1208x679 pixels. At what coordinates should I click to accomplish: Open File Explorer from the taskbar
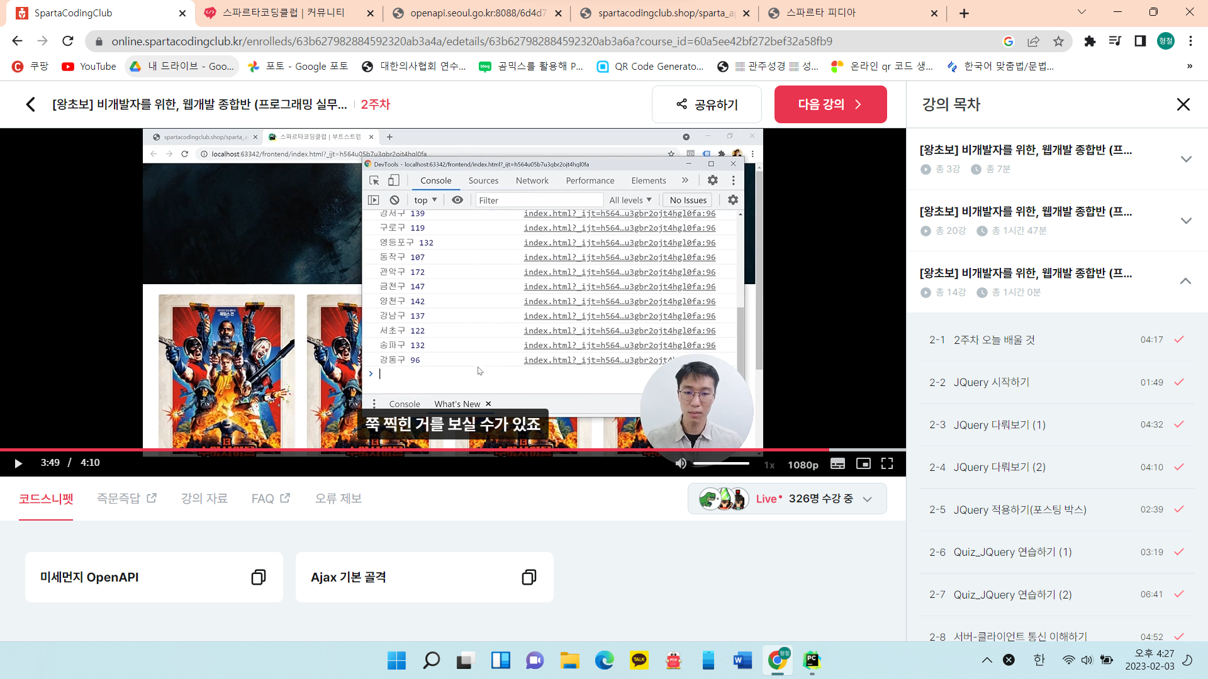[x=569, y=660]
